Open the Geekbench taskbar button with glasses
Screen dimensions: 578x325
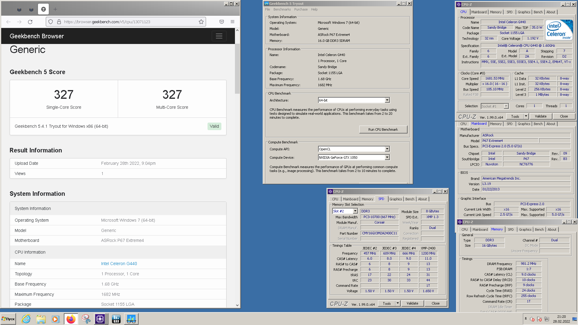[x=131, y=319]
